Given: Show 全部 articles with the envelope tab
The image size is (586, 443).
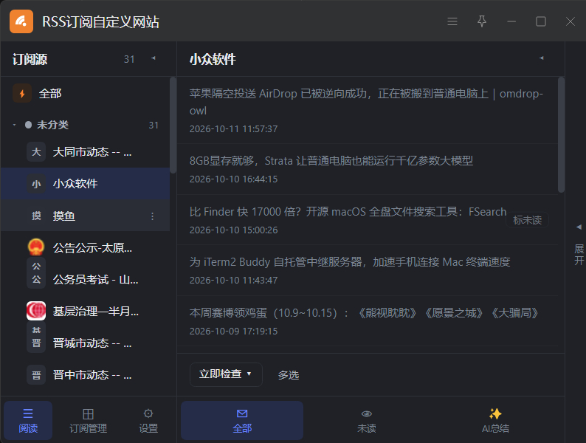Looking at the screenshot, I should click(242, 420).
